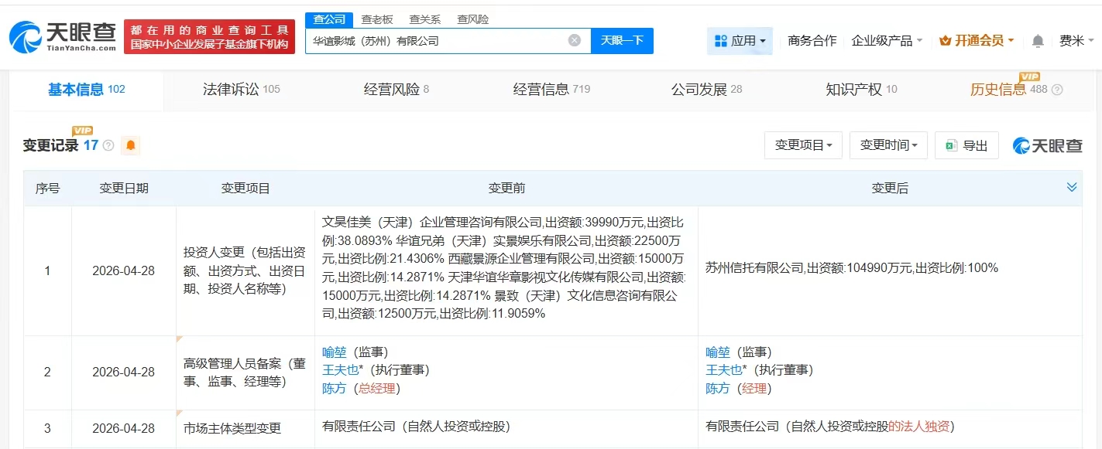Click the 变更项目 column header
This screenshot has height=449, width=1102.
[245, 188]
